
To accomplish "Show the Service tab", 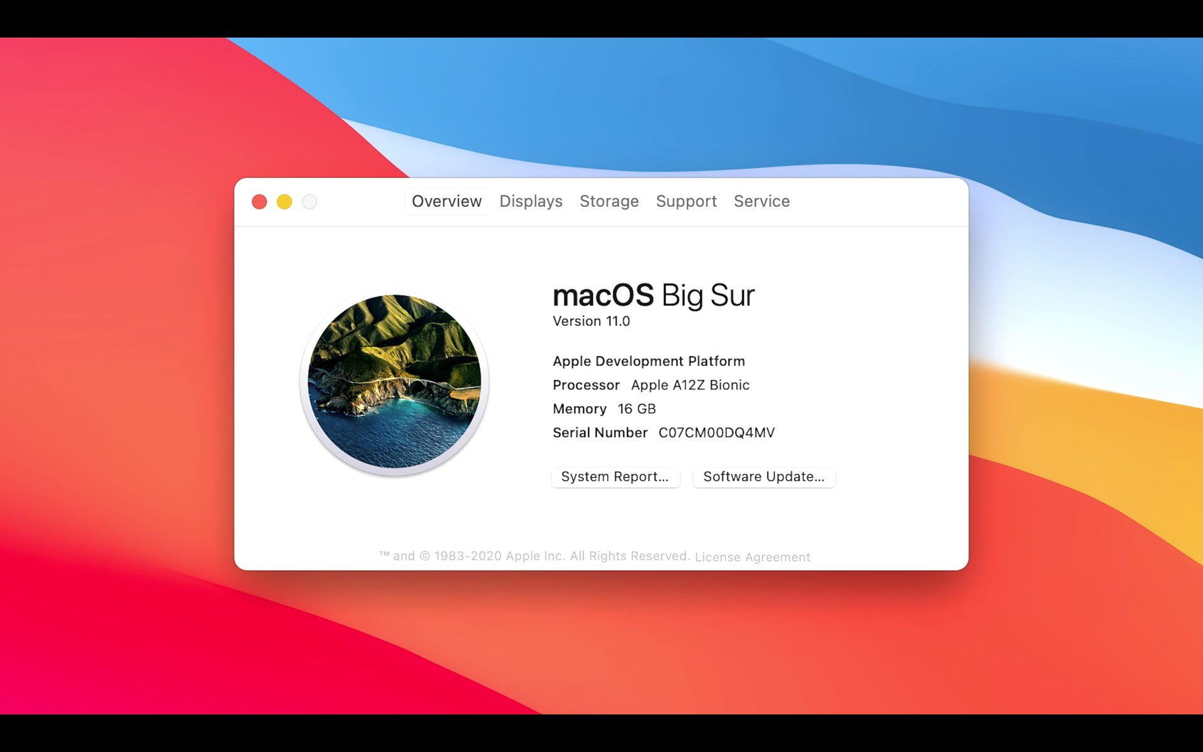I will point(761,201).
